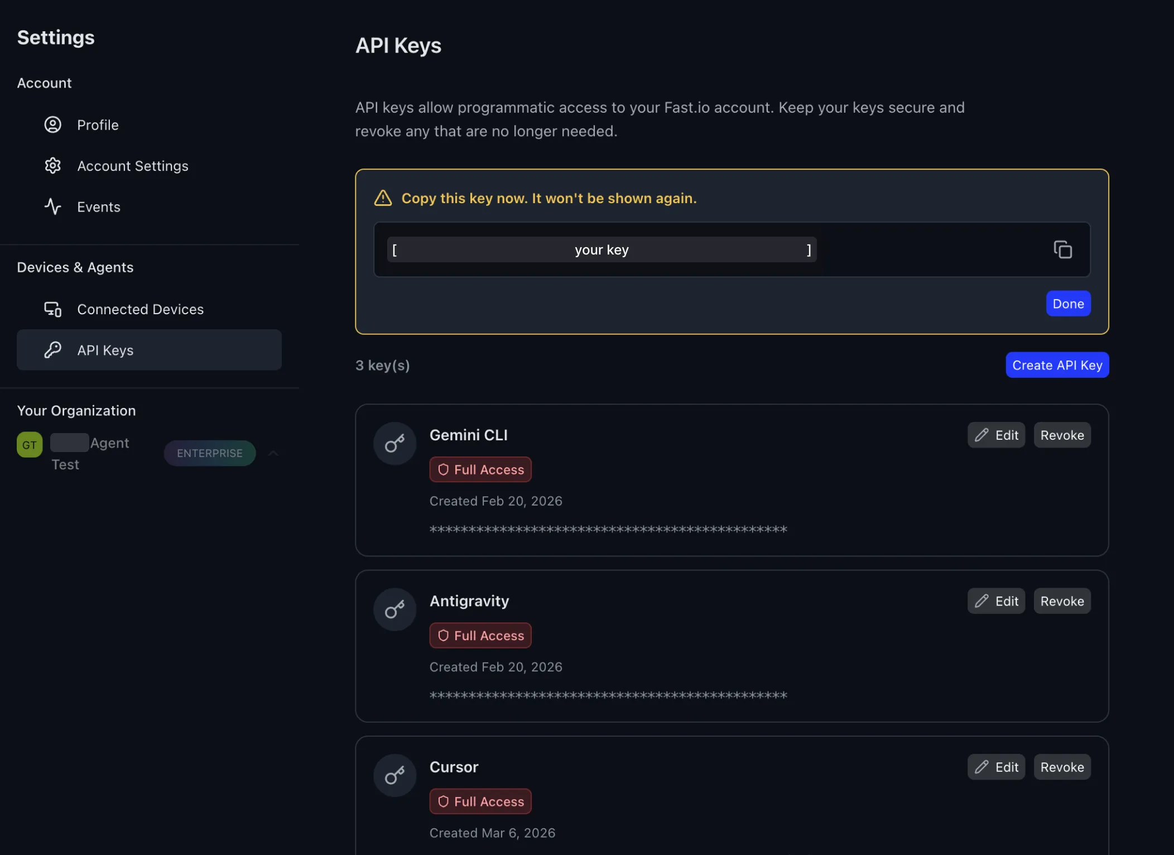Click the key icon next to Cursor
1174x855 pixels.
(x=394, y=775)
